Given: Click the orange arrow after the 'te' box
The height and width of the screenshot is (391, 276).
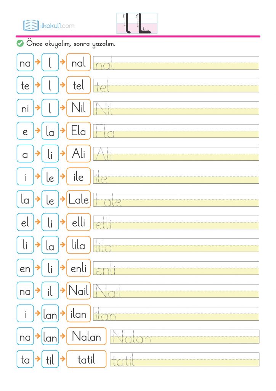Looking at the screenshot, I should 37,85.
